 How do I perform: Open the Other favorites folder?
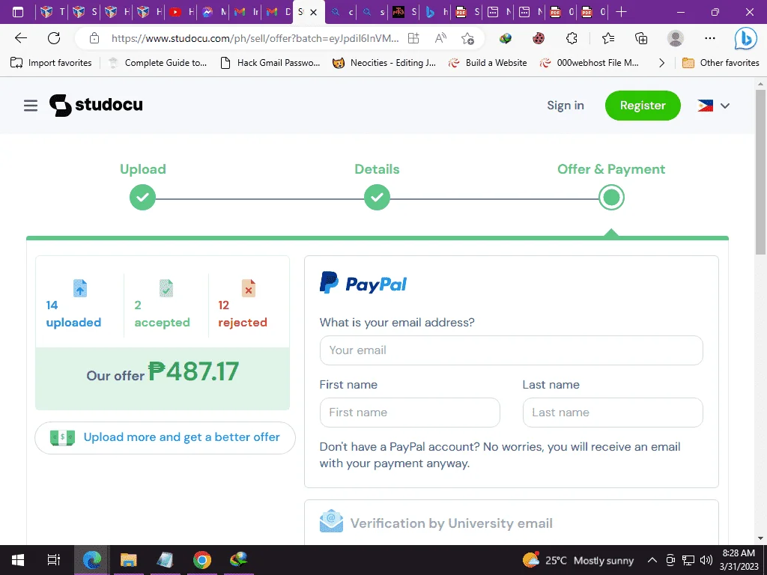(x=721, y=63)
